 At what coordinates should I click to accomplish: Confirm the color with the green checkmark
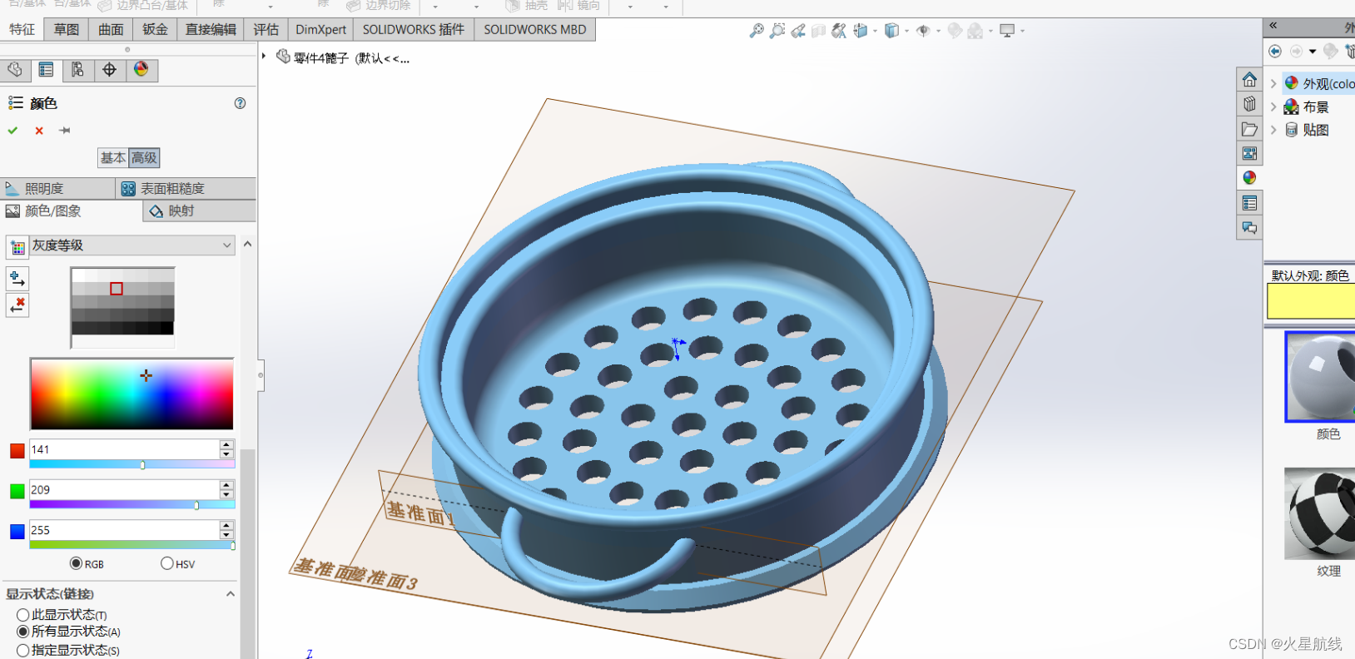pyautogui.click(x=12, y=131)
